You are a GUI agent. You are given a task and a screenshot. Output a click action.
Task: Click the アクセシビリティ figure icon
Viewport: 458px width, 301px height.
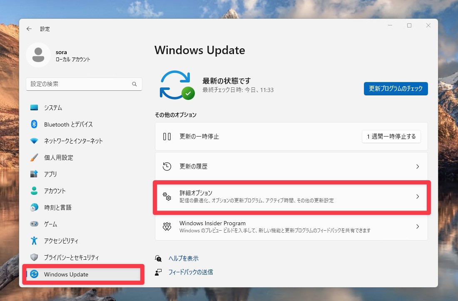tap(34, 241)
